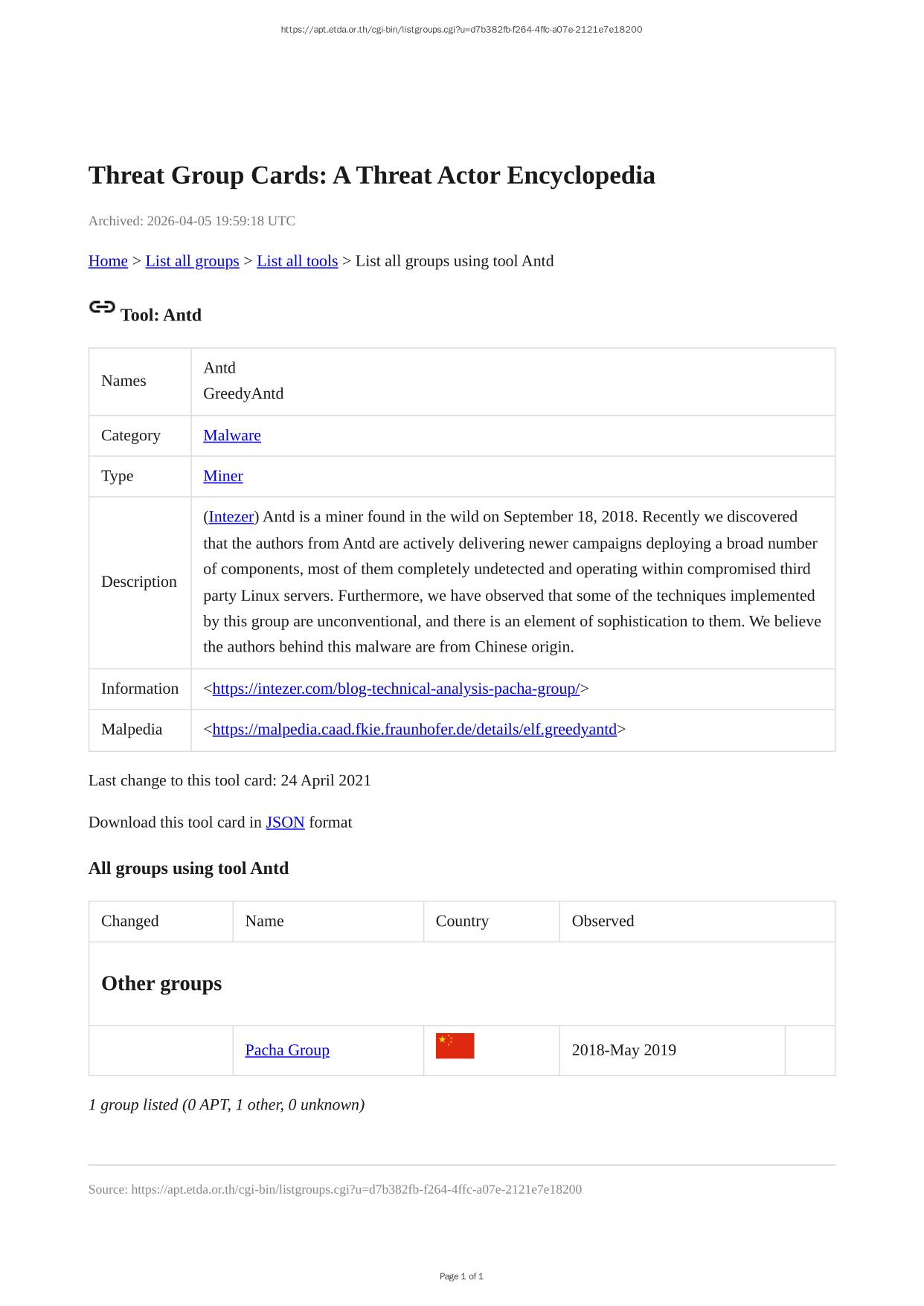924x1306 pixels.
Task: Click the 2018-May 2019 observed date cell
Action: pyautogui.click(x=623, y=1050)
